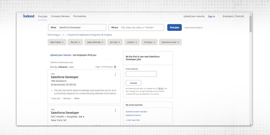Screen dimensions: 270x135
Task: Select the Salesforce Administrator recent search
Action: point(136,111)
